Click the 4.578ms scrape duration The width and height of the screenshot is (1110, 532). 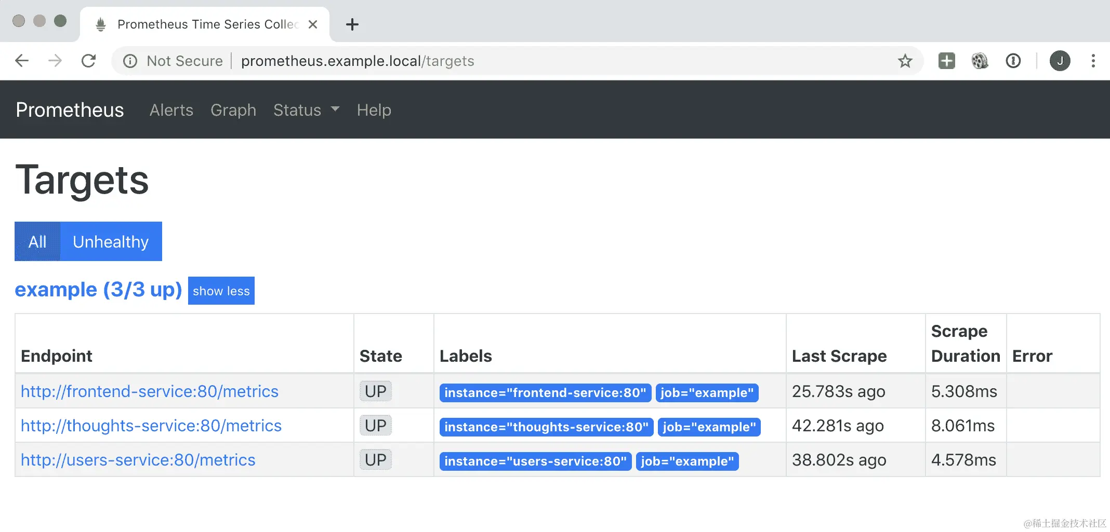[963, 460]
